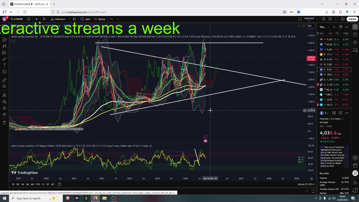Open the indicator templates grid icon

[x=74, y=19]
